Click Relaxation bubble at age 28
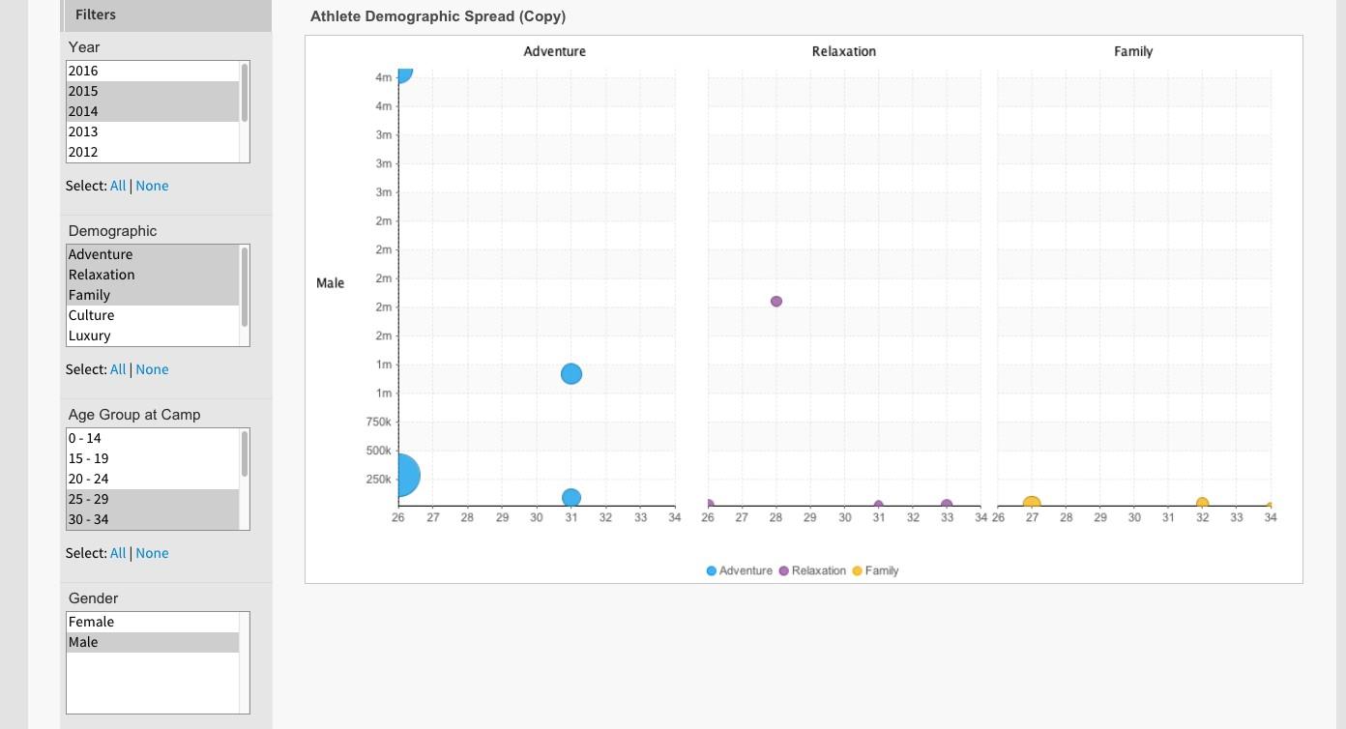The width and height of the screenshot is (1346, 729). (x=776, y=302)
